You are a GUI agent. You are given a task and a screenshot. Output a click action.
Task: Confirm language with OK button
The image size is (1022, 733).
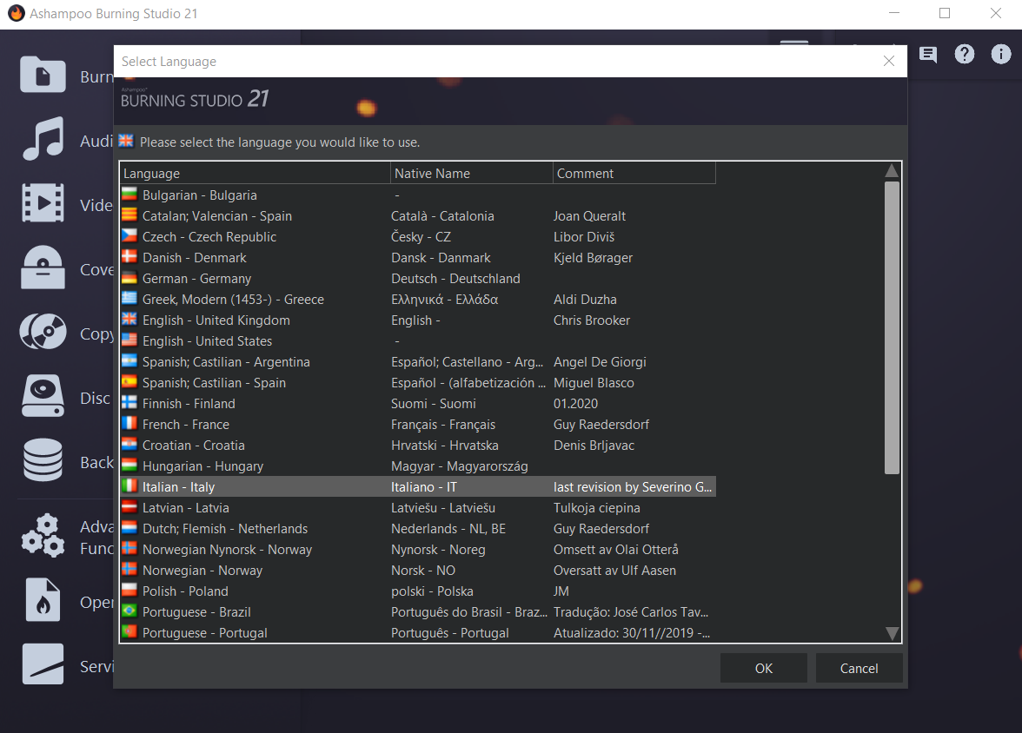(763, 668)
